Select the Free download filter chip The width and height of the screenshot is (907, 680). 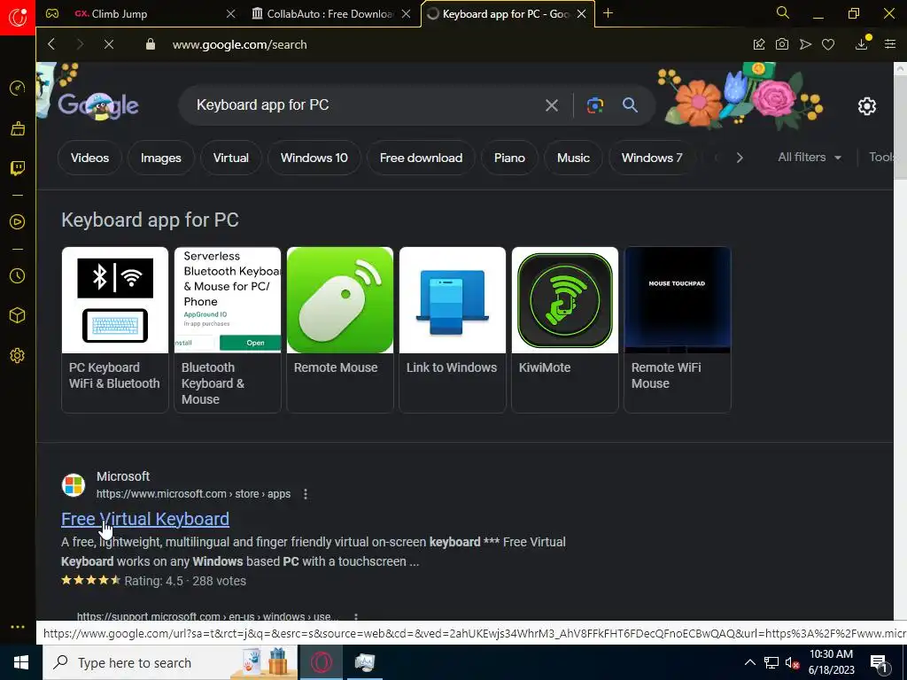[x=421, y=158]
